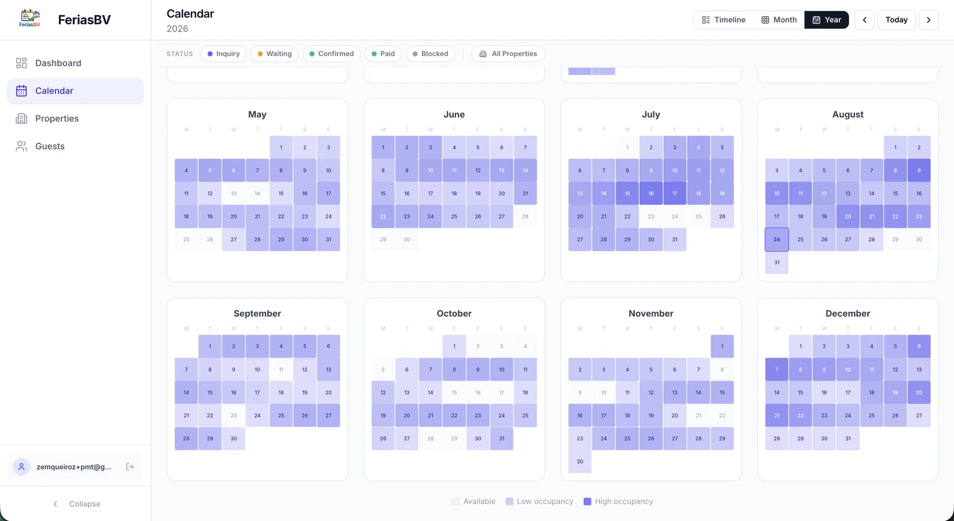Viewport: 954px width, 521px height.
Task: Select May 15 in the calendar
Action: (x=281, y=194)
